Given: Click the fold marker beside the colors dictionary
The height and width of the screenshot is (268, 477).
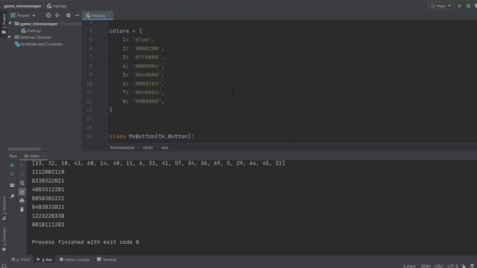Looking at the screenshot, I should [x=107, y=31].
